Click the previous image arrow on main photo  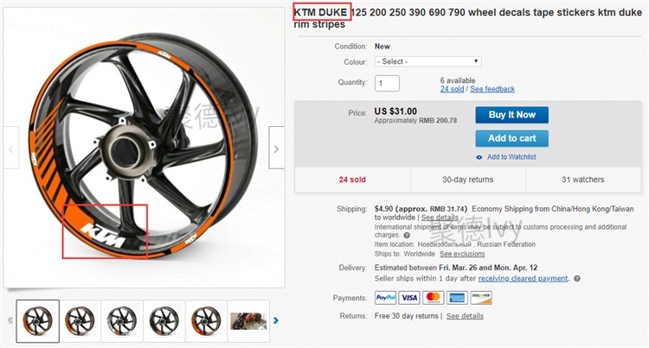[x=10, y=149]
